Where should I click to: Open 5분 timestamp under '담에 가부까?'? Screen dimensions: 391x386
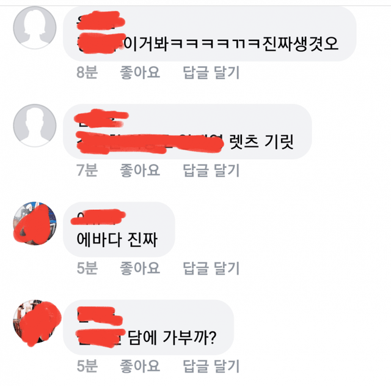(87, 366)
